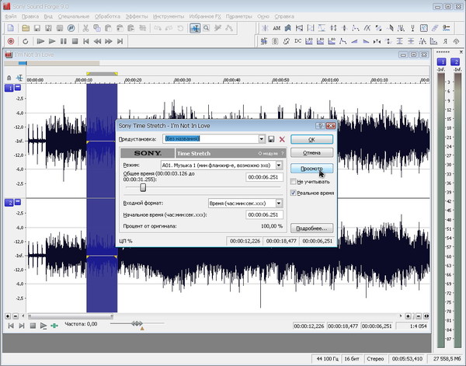Select the Envelope tool

tap(229, 28)
